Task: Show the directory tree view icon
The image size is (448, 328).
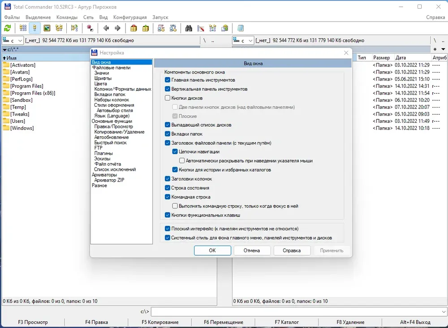Action: click(59, 28)
